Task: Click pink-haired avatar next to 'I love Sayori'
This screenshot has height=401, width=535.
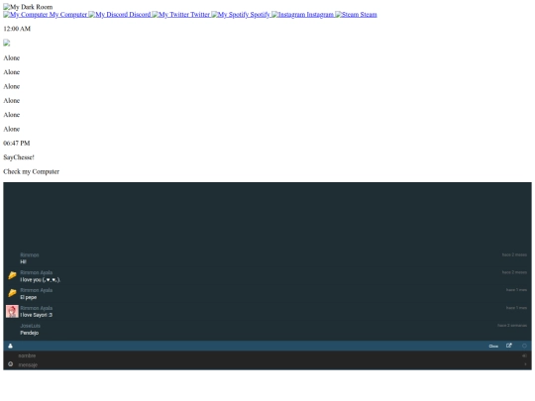Action: [x=12, y=311]
